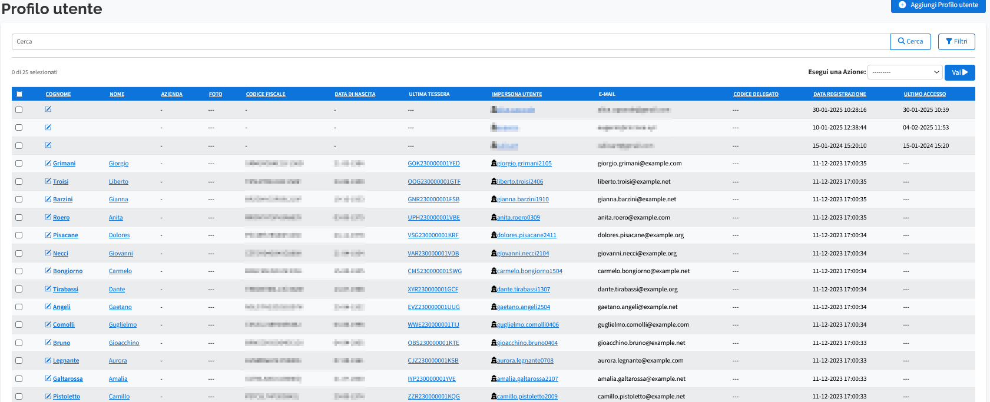Image resolution: width=990 pixels, height=402 pixels.
Task: Click Aggiungi Profilo utente button
Action: pos(938,5)
